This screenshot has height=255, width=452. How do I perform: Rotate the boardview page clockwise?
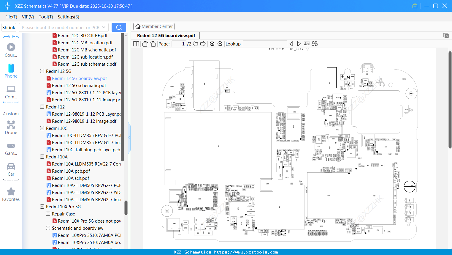point(153,43)
